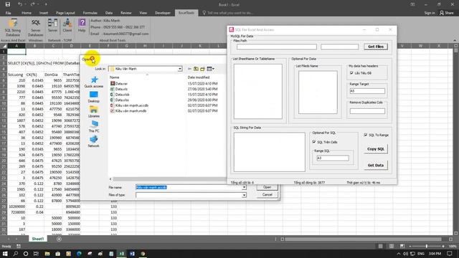The image size is (459, 258).
Task: Launch the Network Client tool
Action: (67, 26)
